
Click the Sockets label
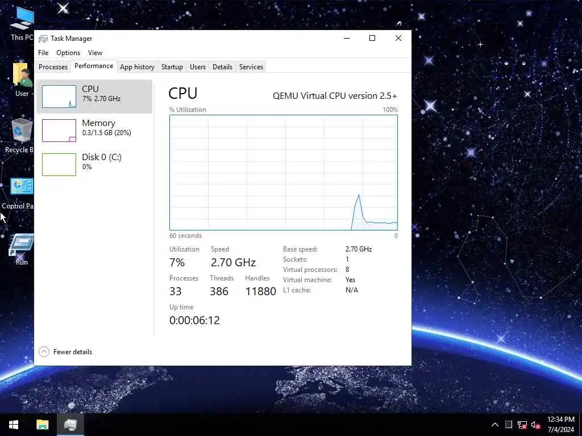point(295,259)
